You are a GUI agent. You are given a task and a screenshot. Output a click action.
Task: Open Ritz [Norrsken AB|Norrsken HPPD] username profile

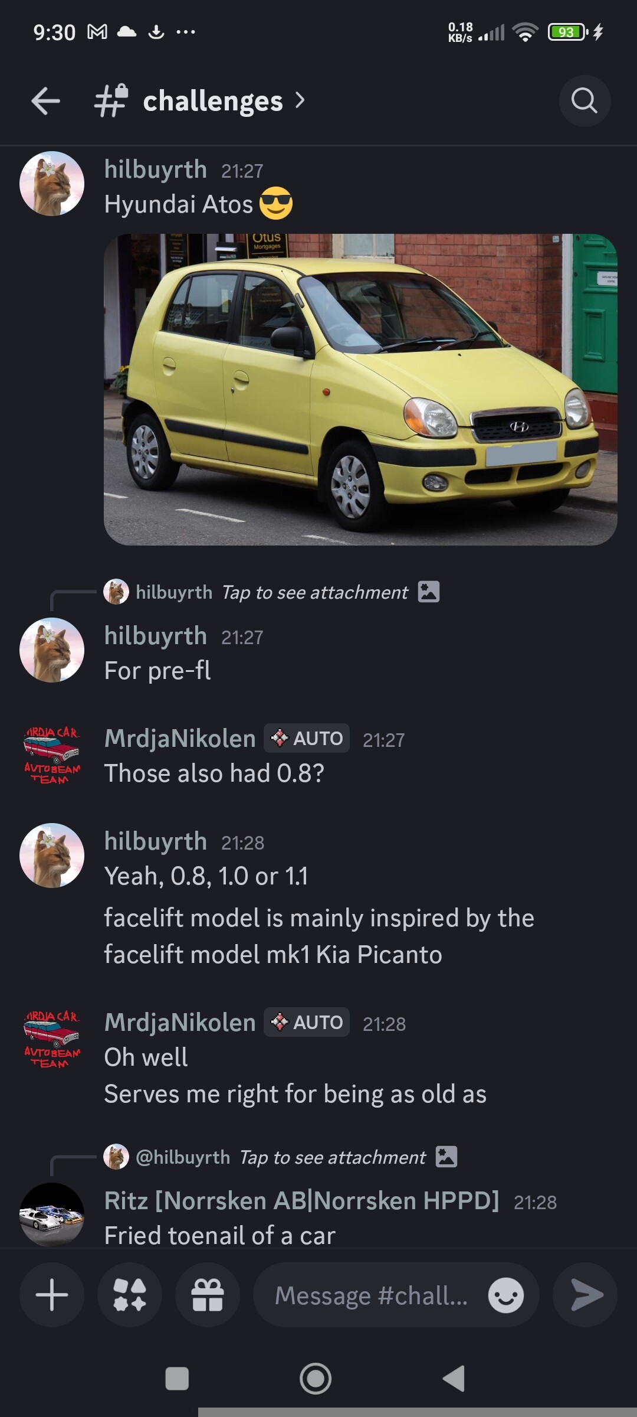(301, 1200)
